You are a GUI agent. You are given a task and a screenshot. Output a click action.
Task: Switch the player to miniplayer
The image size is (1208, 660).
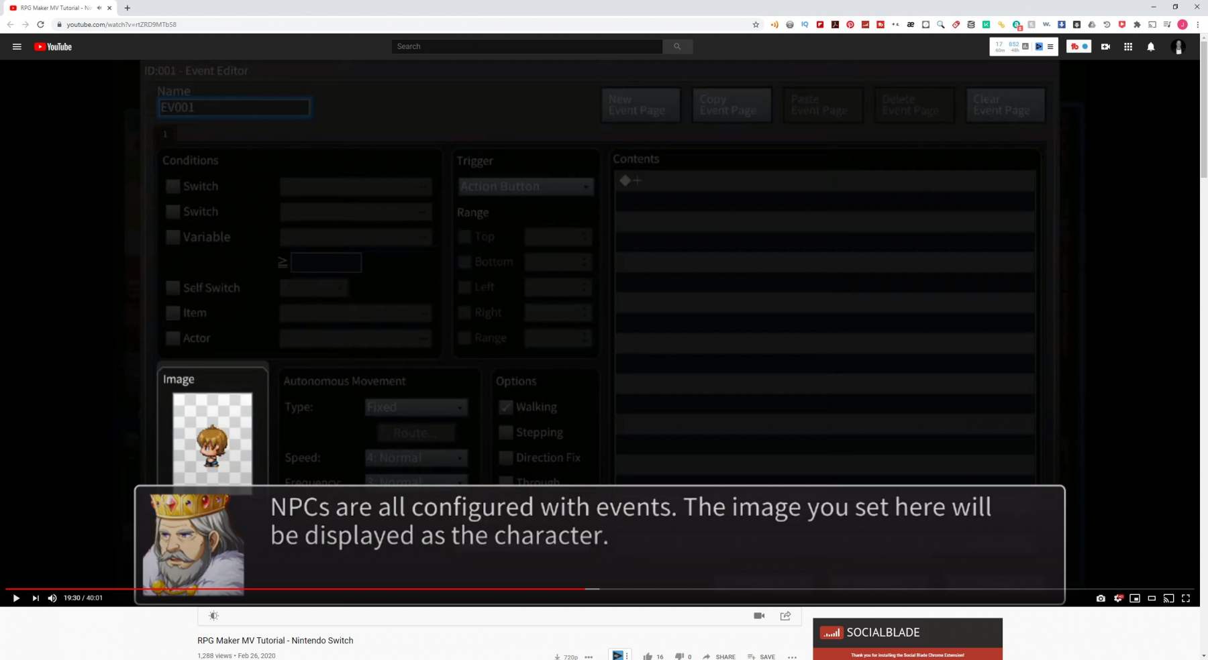(1135, 598)
